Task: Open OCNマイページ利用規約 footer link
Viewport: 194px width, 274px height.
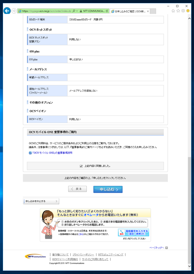Action: point(65,259)
